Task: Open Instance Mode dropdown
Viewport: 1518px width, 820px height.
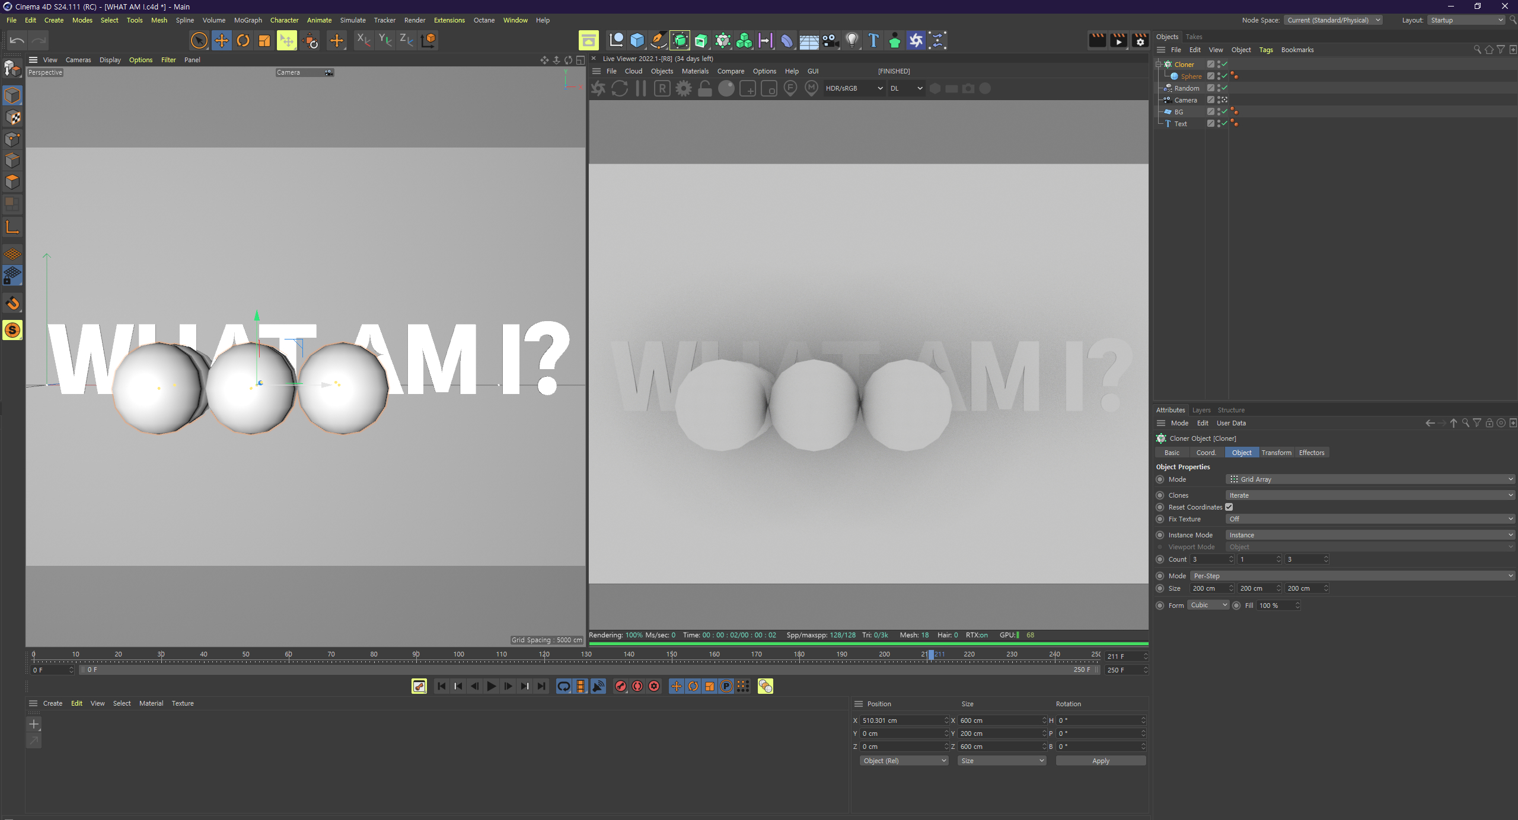Action: click(x=1370, y=535)
